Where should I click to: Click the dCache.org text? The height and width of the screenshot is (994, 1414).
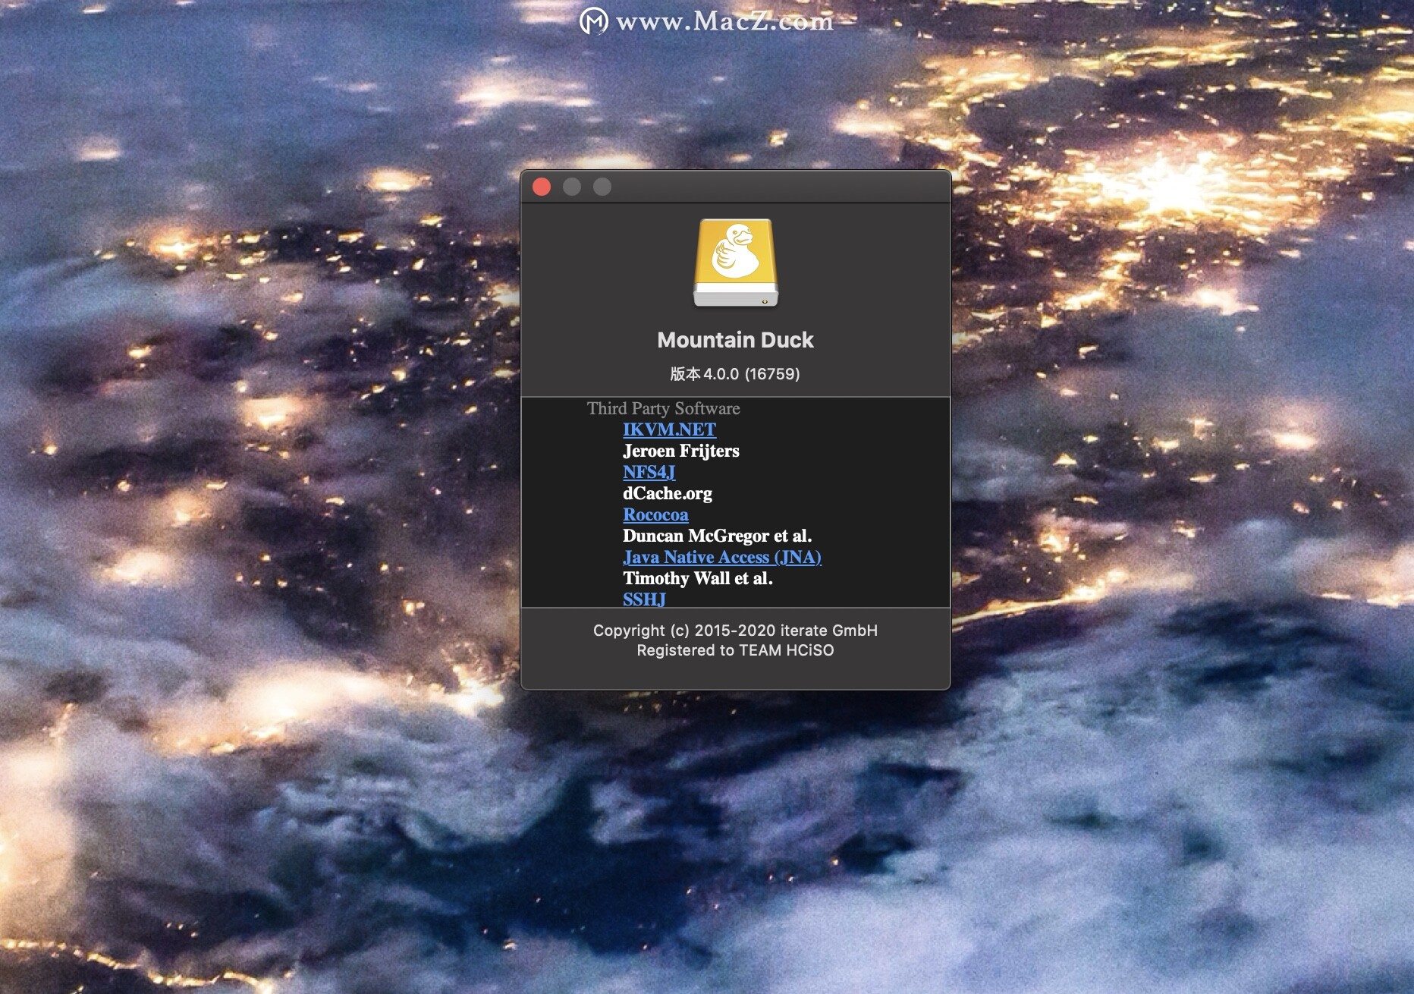668,493
